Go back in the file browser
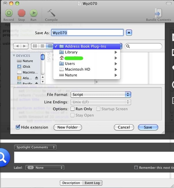Image resolution: width=174 pixels, height=188 pixels. 17,46
